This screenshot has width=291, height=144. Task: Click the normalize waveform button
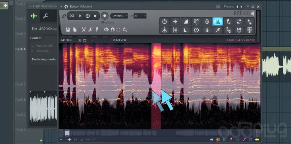pos(175,22)
